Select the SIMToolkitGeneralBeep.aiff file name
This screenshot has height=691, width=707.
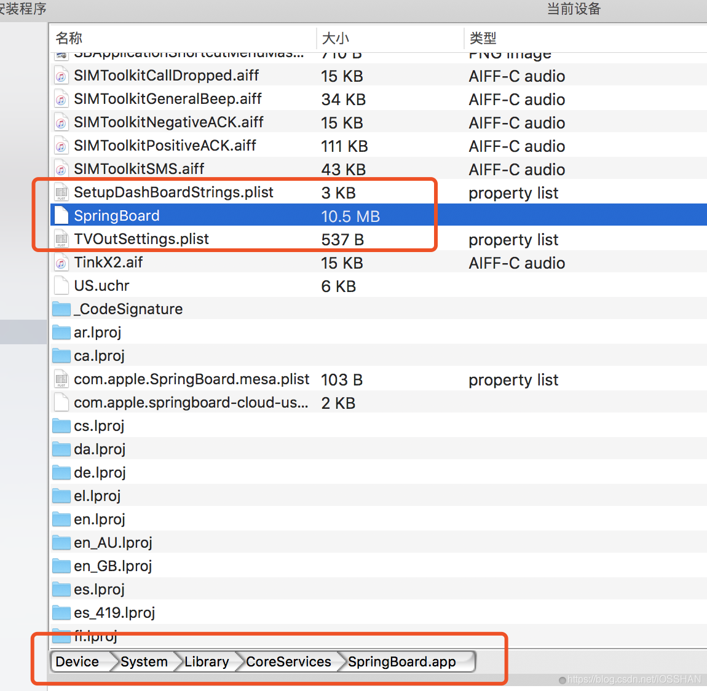168,99
